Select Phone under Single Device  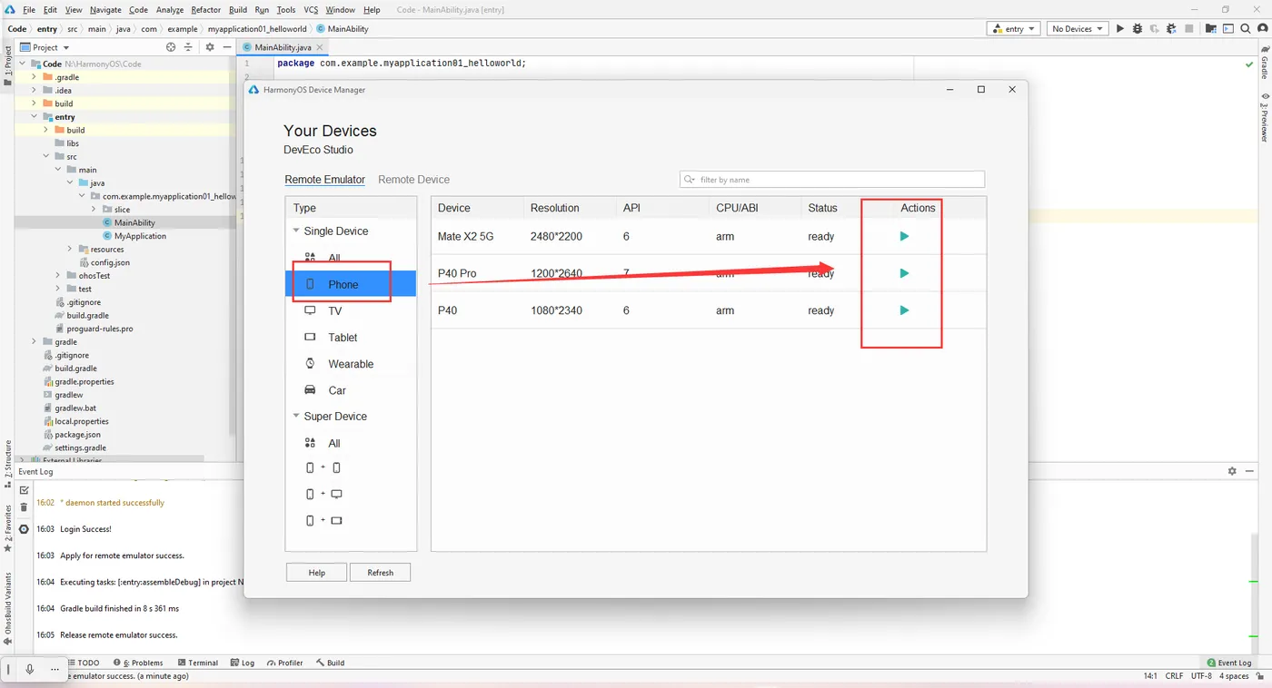351,284
